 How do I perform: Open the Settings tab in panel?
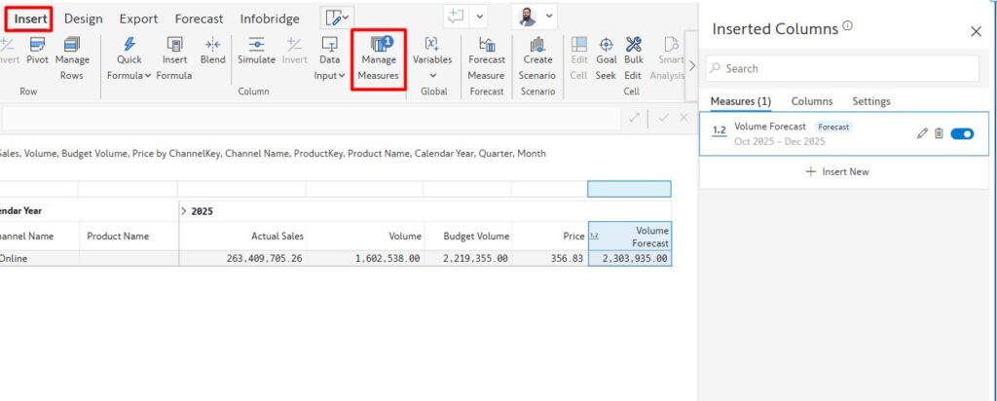pos(870,101)
